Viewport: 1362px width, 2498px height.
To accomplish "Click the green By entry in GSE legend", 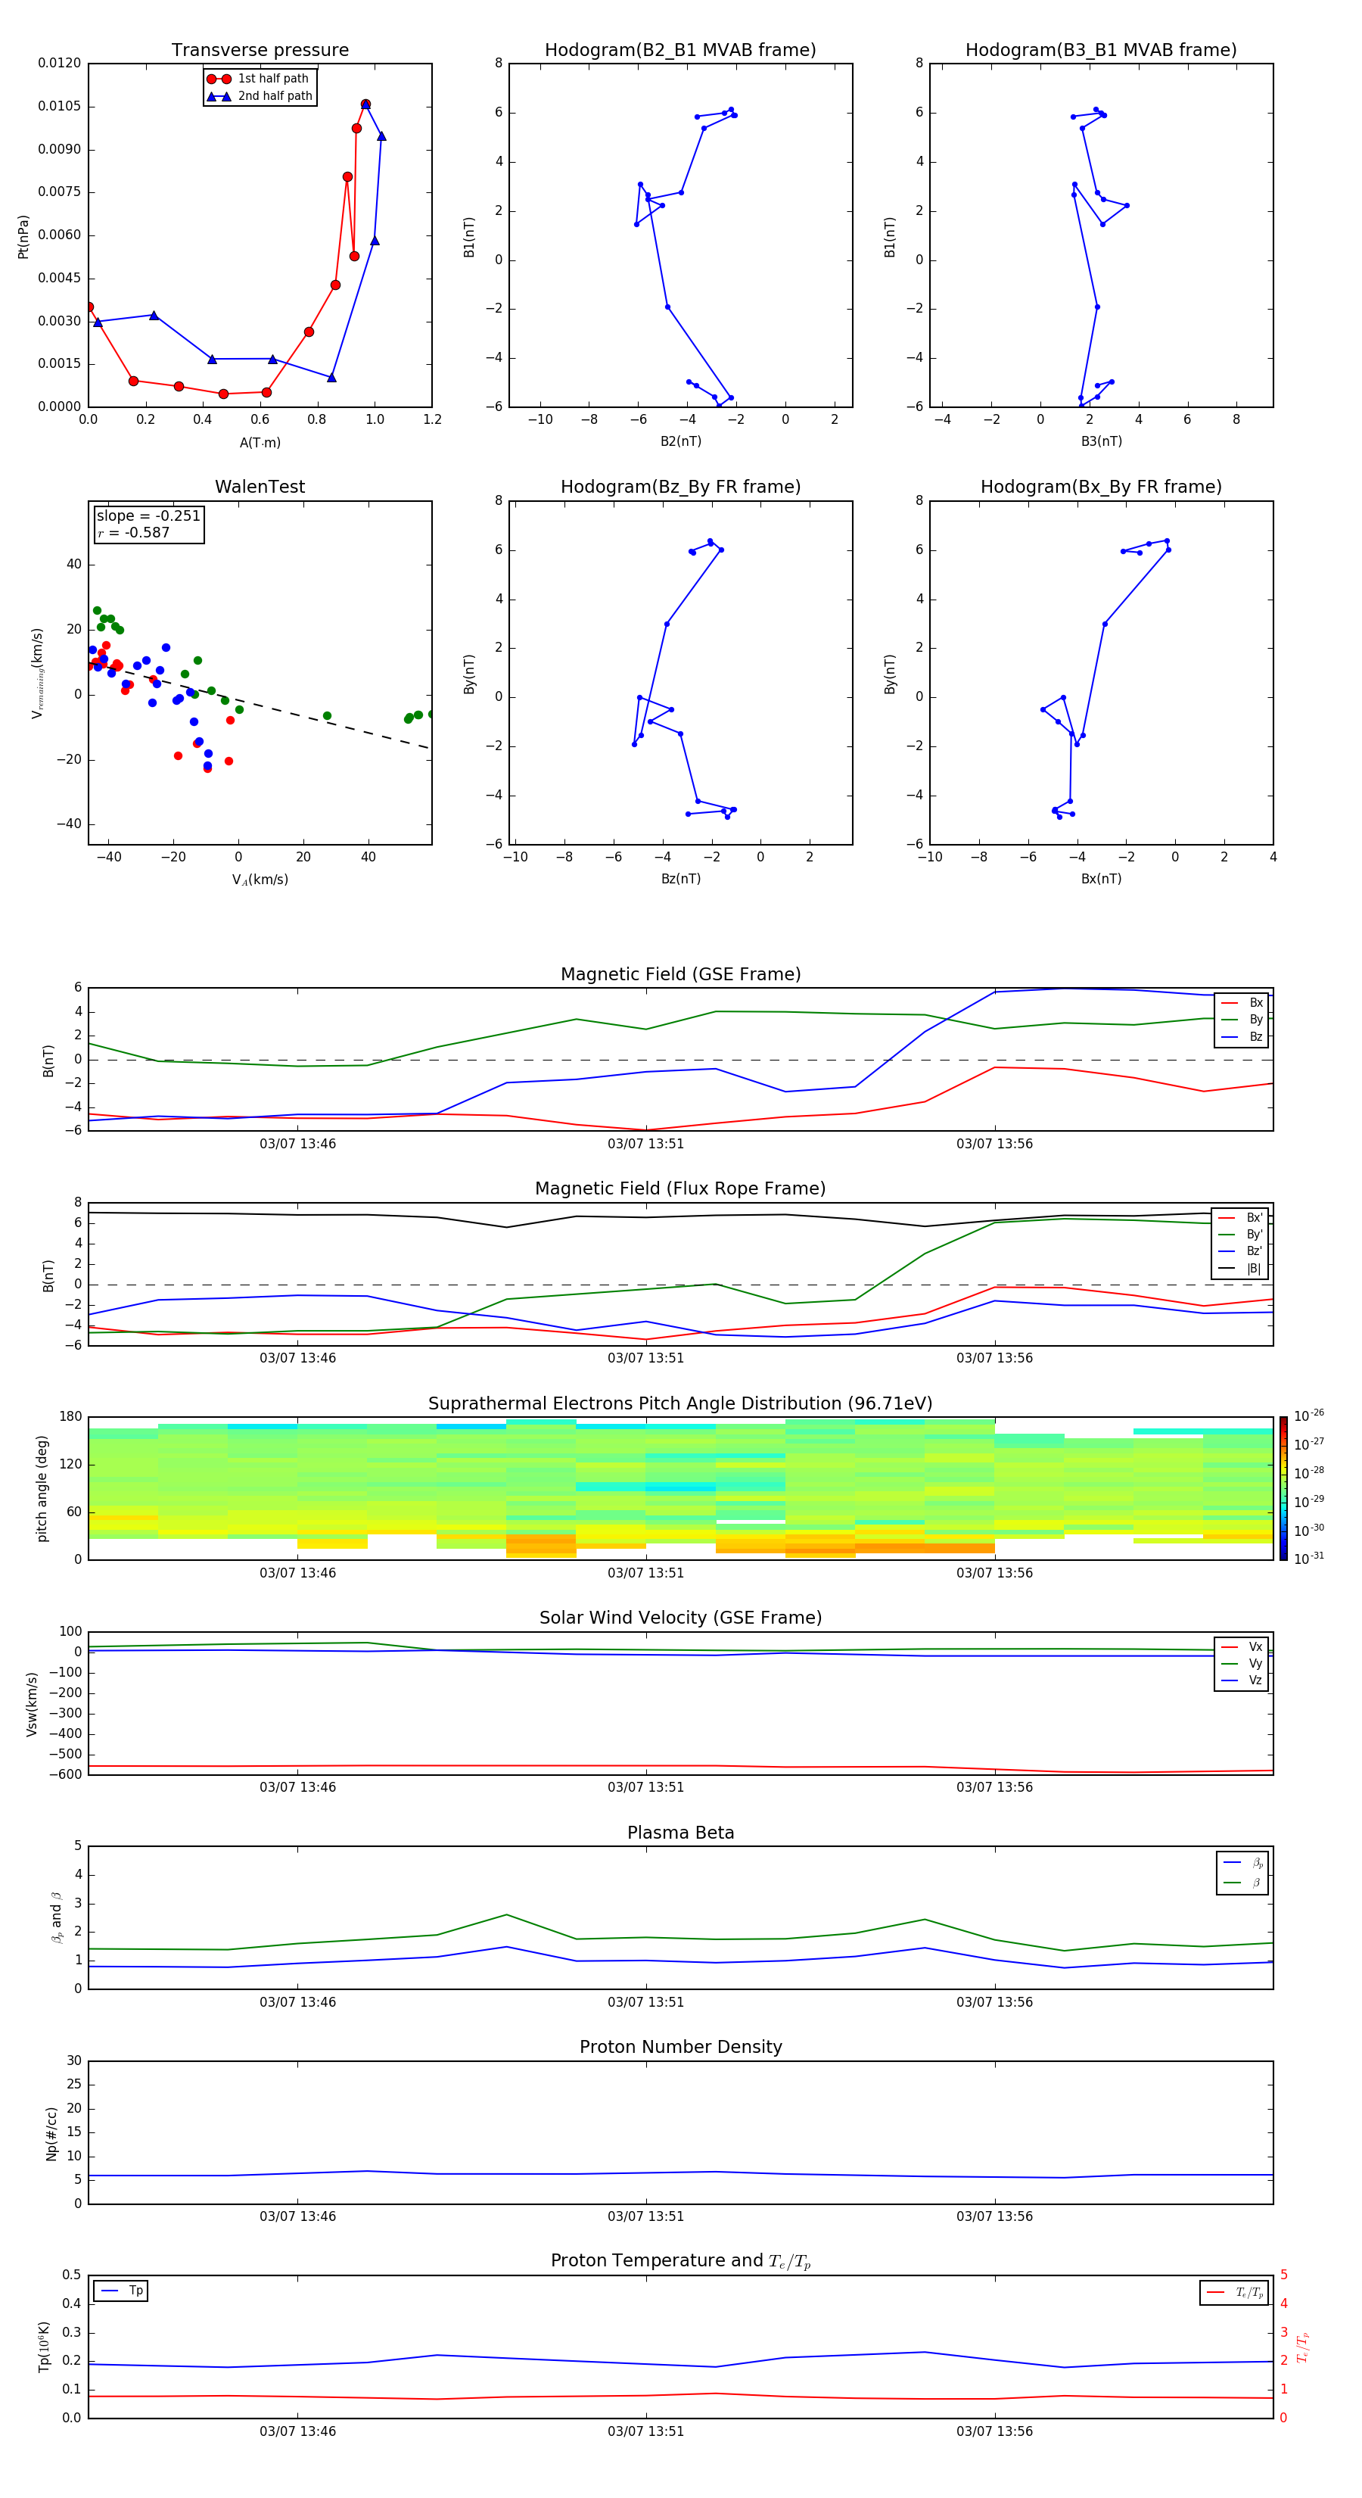I will [x=1242, y=1019].
